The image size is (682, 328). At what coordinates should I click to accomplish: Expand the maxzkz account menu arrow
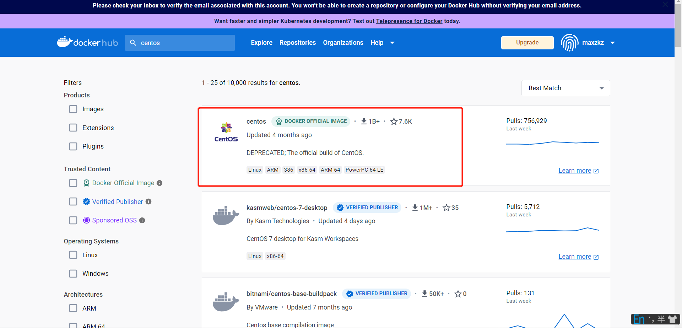(x=613, y=43)
